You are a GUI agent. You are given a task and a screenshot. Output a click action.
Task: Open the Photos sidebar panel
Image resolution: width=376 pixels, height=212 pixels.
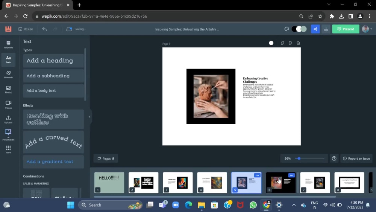(x=8, y=90)
